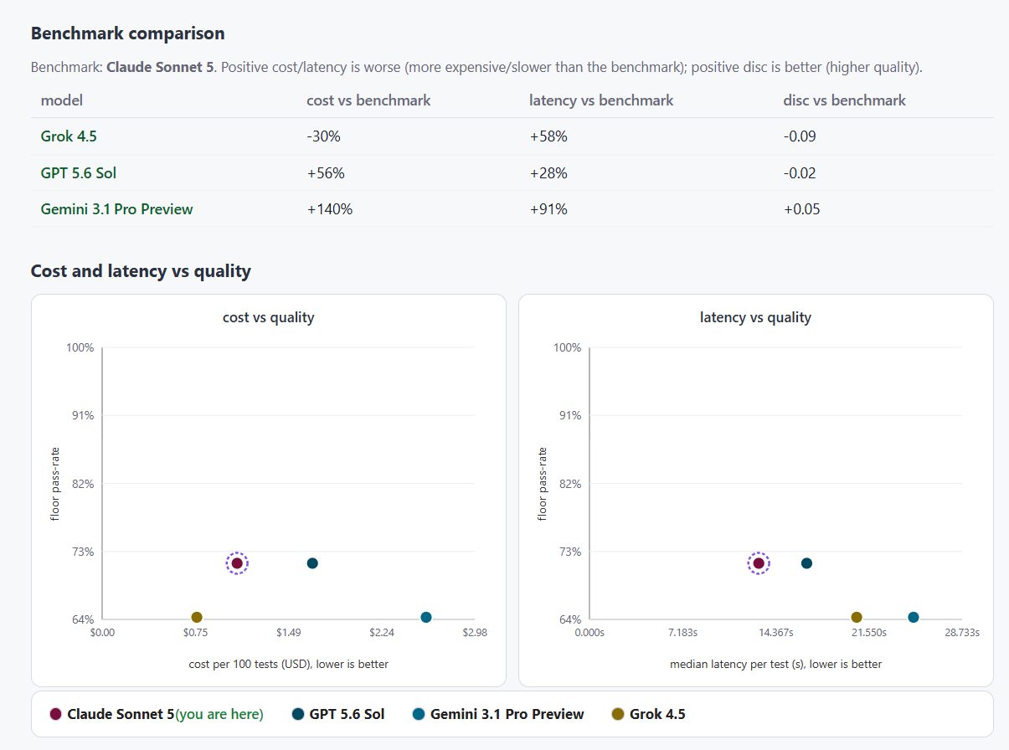Click $2.98 tick on cost axis
This screenshot has width=1009, height=750.
(x=475, y=633)
